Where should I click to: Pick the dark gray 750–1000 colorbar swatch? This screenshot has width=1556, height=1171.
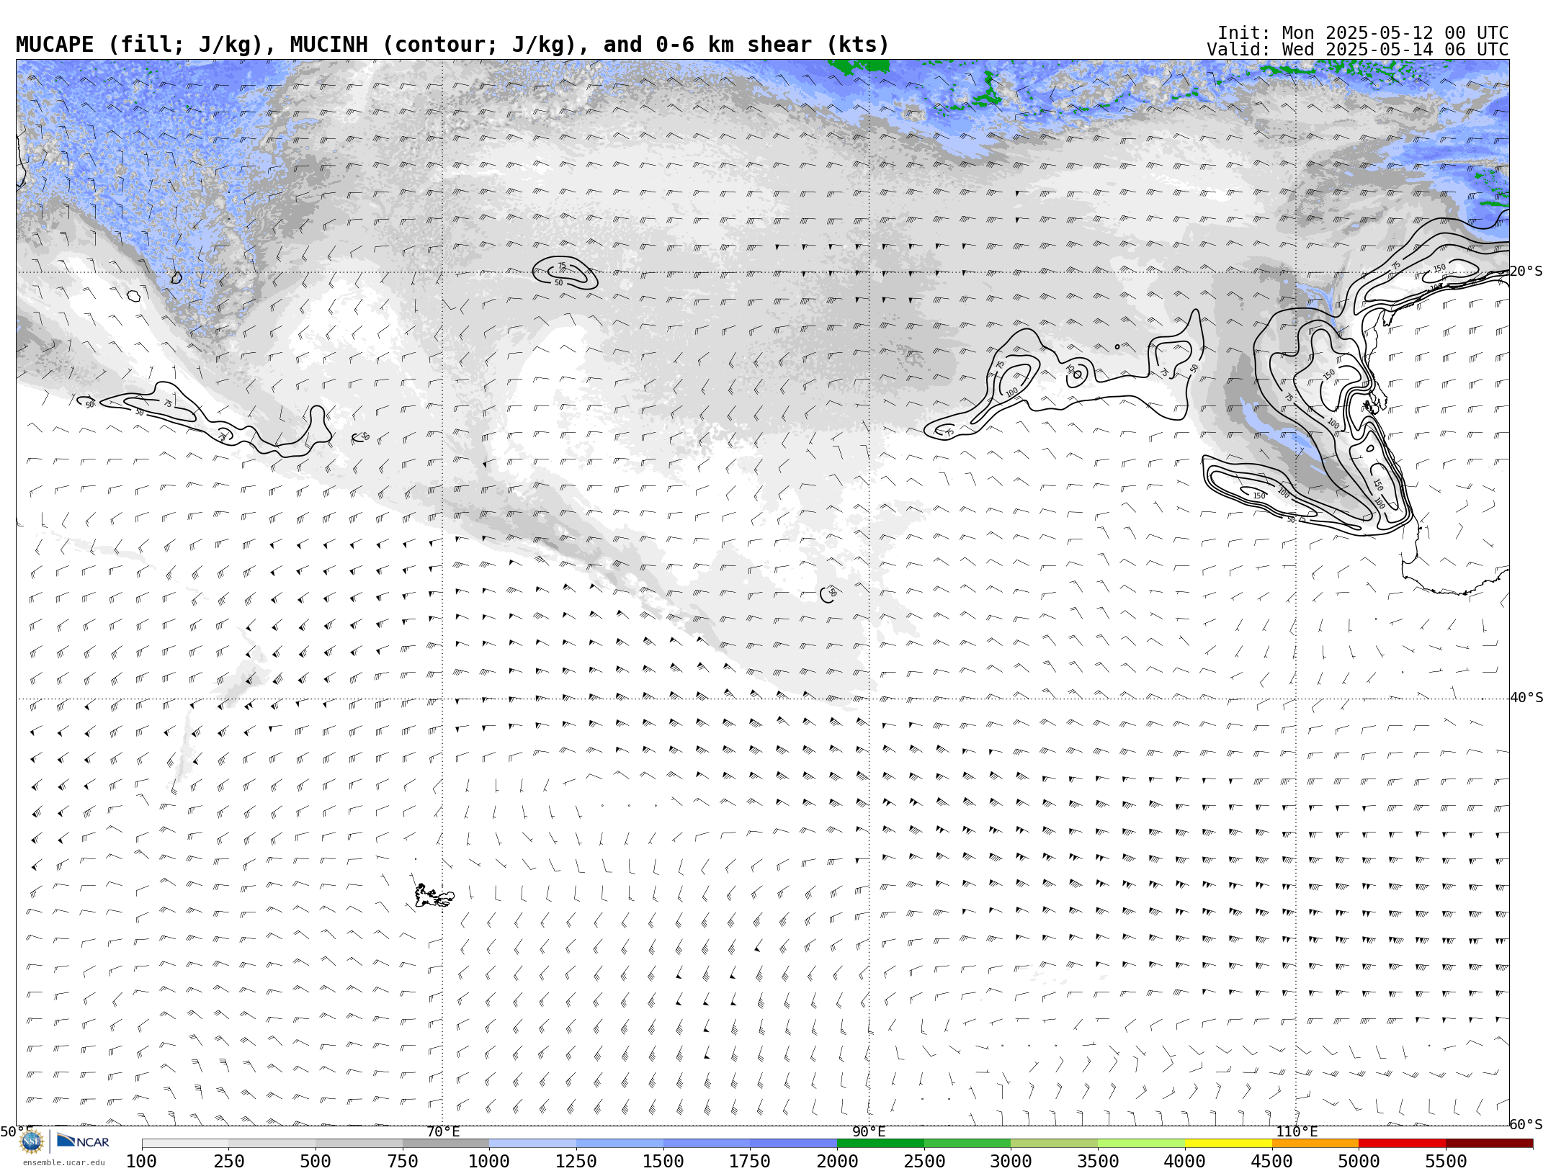tap(446, 1144)
